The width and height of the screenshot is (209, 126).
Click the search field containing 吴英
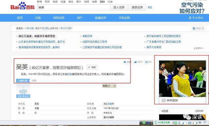(x=74, y=7)
